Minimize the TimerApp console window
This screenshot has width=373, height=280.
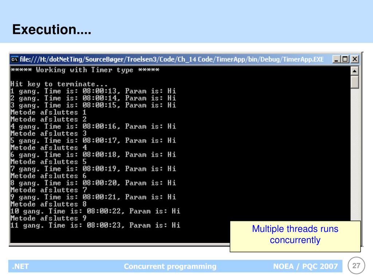336,59
